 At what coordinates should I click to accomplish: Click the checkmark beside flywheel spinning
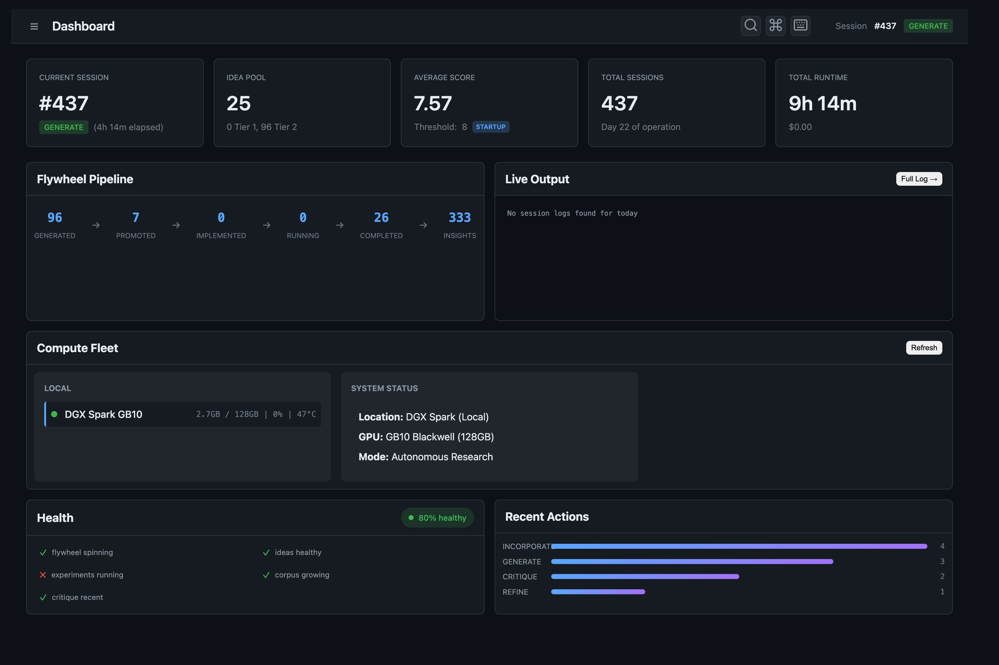[x=43, y=553]
